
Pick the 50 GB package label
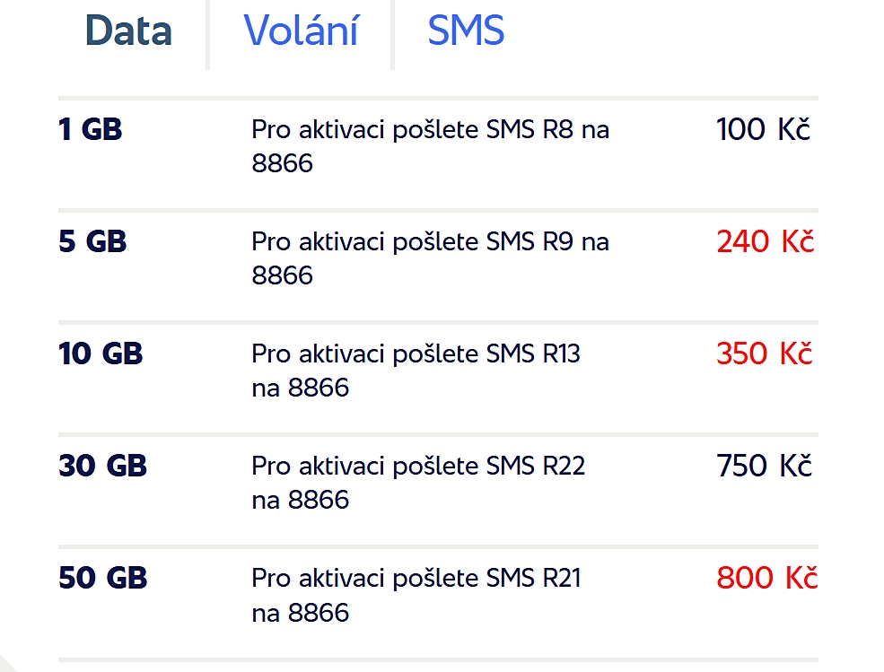(102, 579)
